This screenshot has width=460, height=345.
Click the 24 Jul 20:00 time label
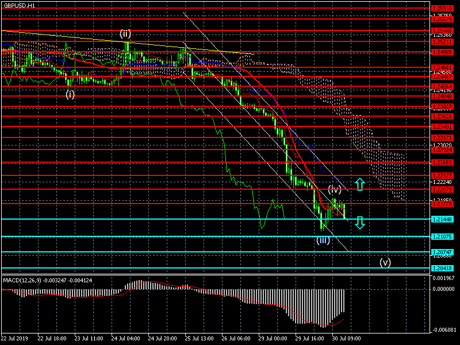click(x=163, y=339)
